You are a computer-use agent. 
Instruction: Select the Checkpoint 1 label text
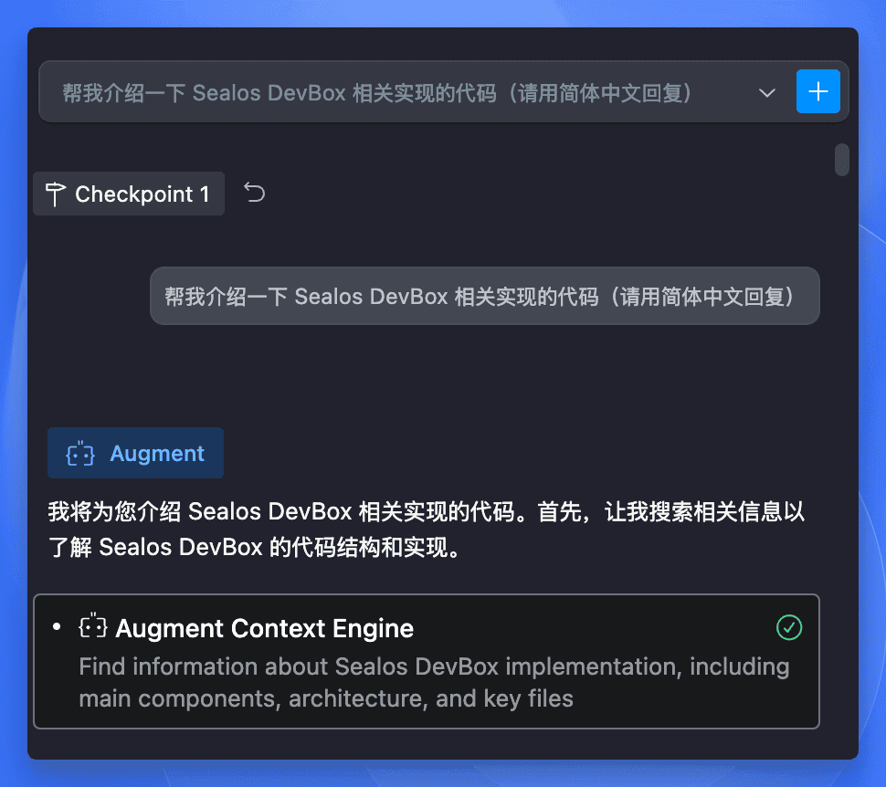pos(142,194)
